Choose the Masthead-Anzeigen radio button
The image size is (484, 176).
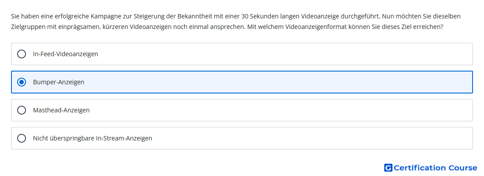[x=22, y=110]
